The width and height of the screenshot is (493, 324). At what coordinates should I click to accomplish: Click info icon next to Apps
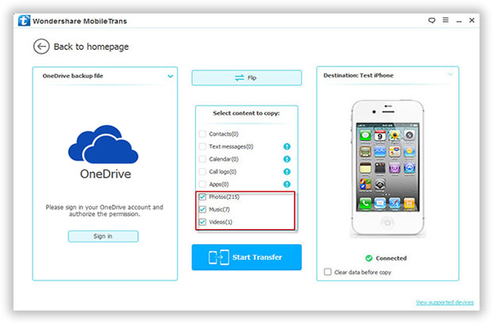(287, 184)
